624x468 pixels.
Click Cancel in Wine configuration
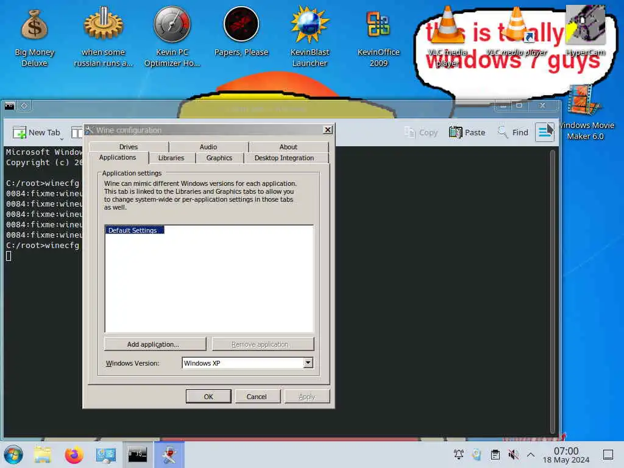(x=257, y=396)
